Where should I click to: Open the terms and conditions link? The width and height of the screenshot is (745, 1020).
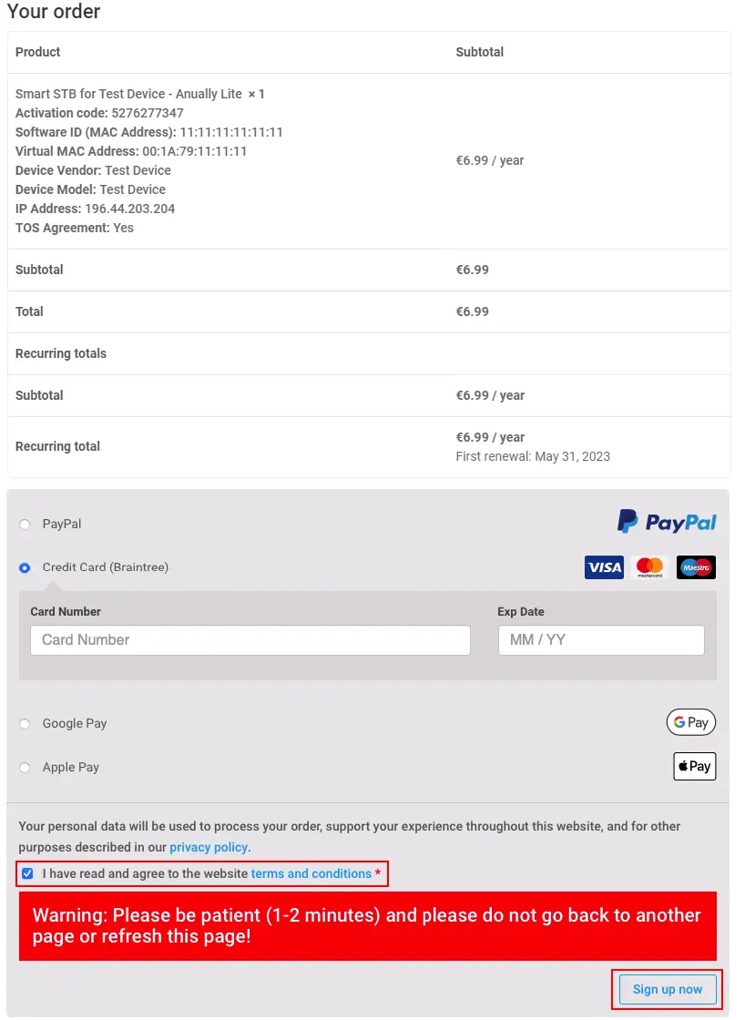311,873
